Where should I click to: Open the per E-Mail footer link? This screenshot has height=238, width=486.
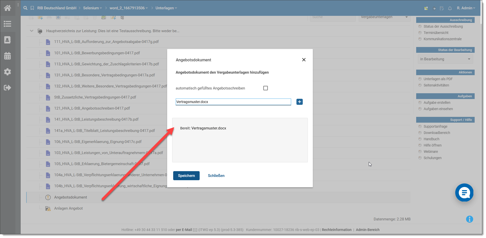coord(184,230)
